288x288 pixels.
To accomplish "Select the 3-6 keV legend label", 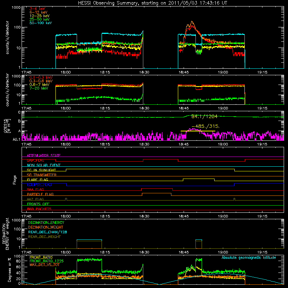I will pos(37,9).
